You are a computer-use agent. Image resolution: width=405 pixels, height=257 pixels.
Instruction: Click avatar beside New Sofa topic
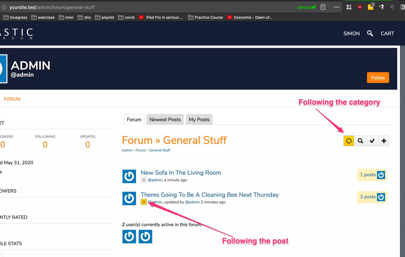point(129,176)
